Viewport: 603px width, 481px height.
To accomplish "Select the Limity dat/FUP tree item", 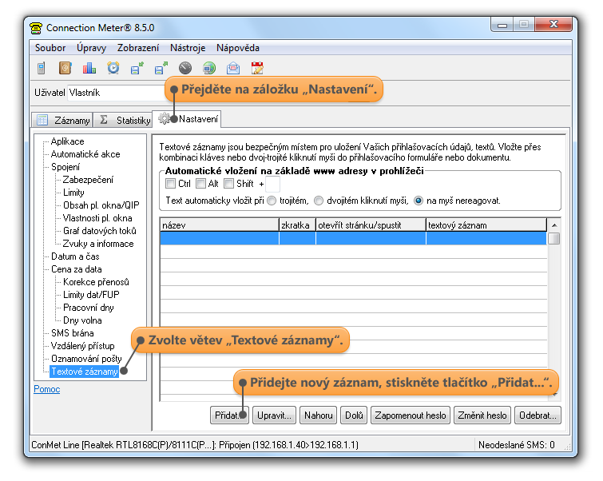I will [x=91, y=294].
